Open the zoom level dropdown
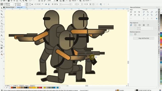162x91 pixels. click(x=54, y=1)
